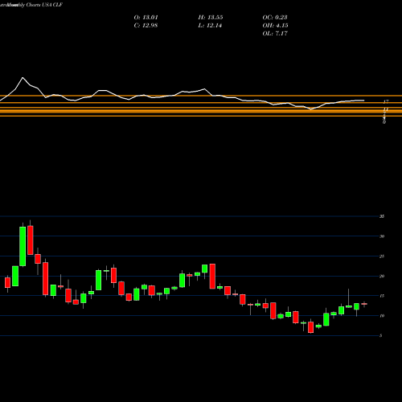Click the price axis label '5'
Image resolution: width=402 pixels, height=402 pixels.
point(381,335)
